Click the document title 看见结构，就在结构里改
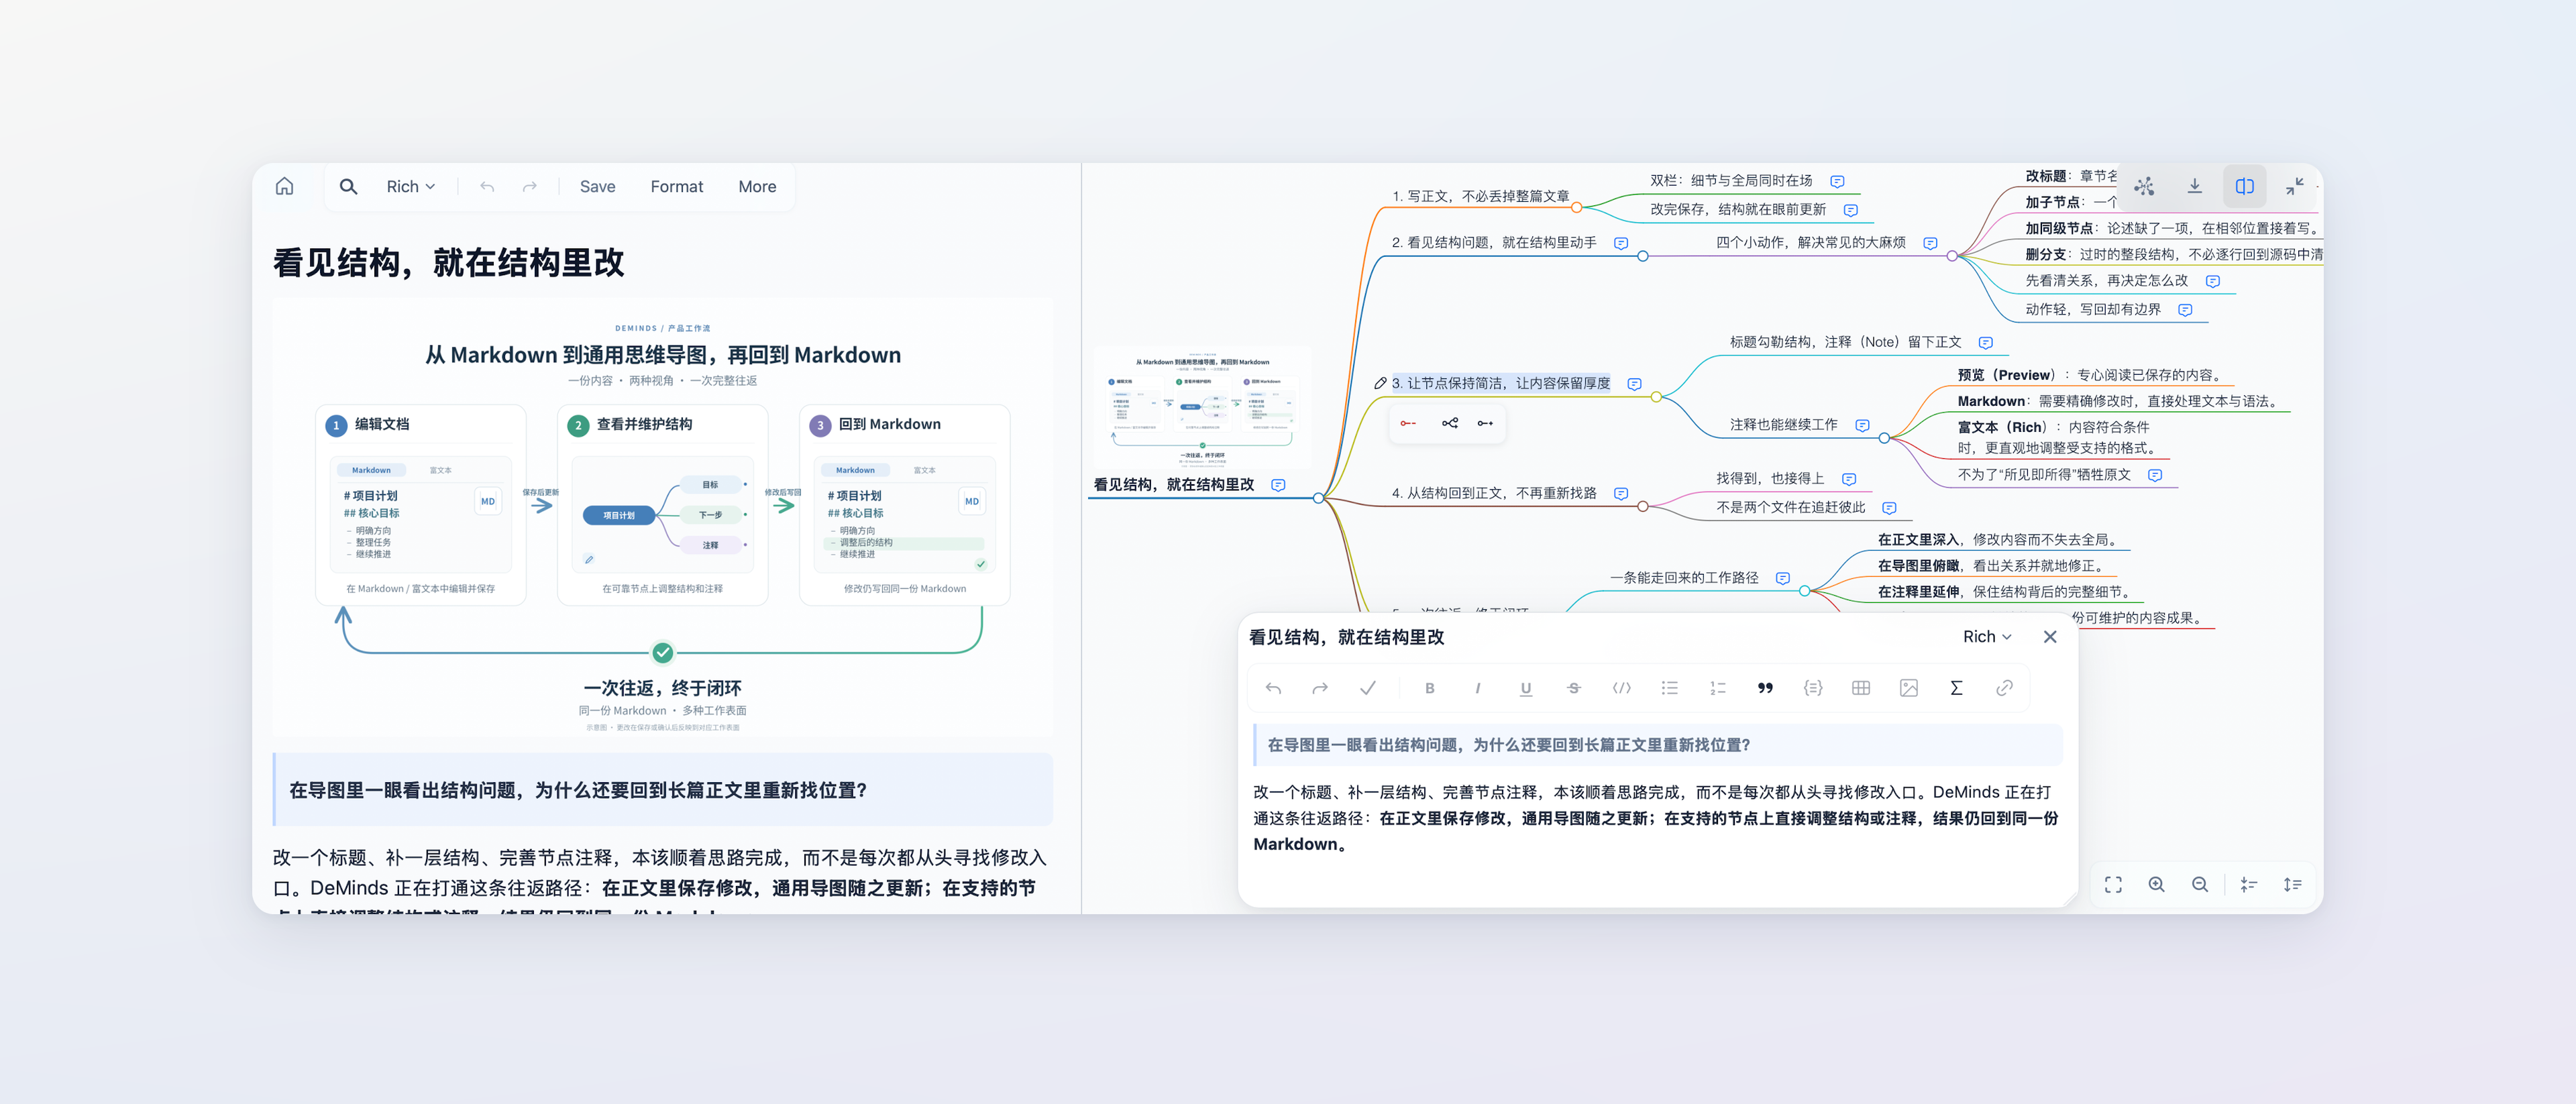 pos(448,263)
